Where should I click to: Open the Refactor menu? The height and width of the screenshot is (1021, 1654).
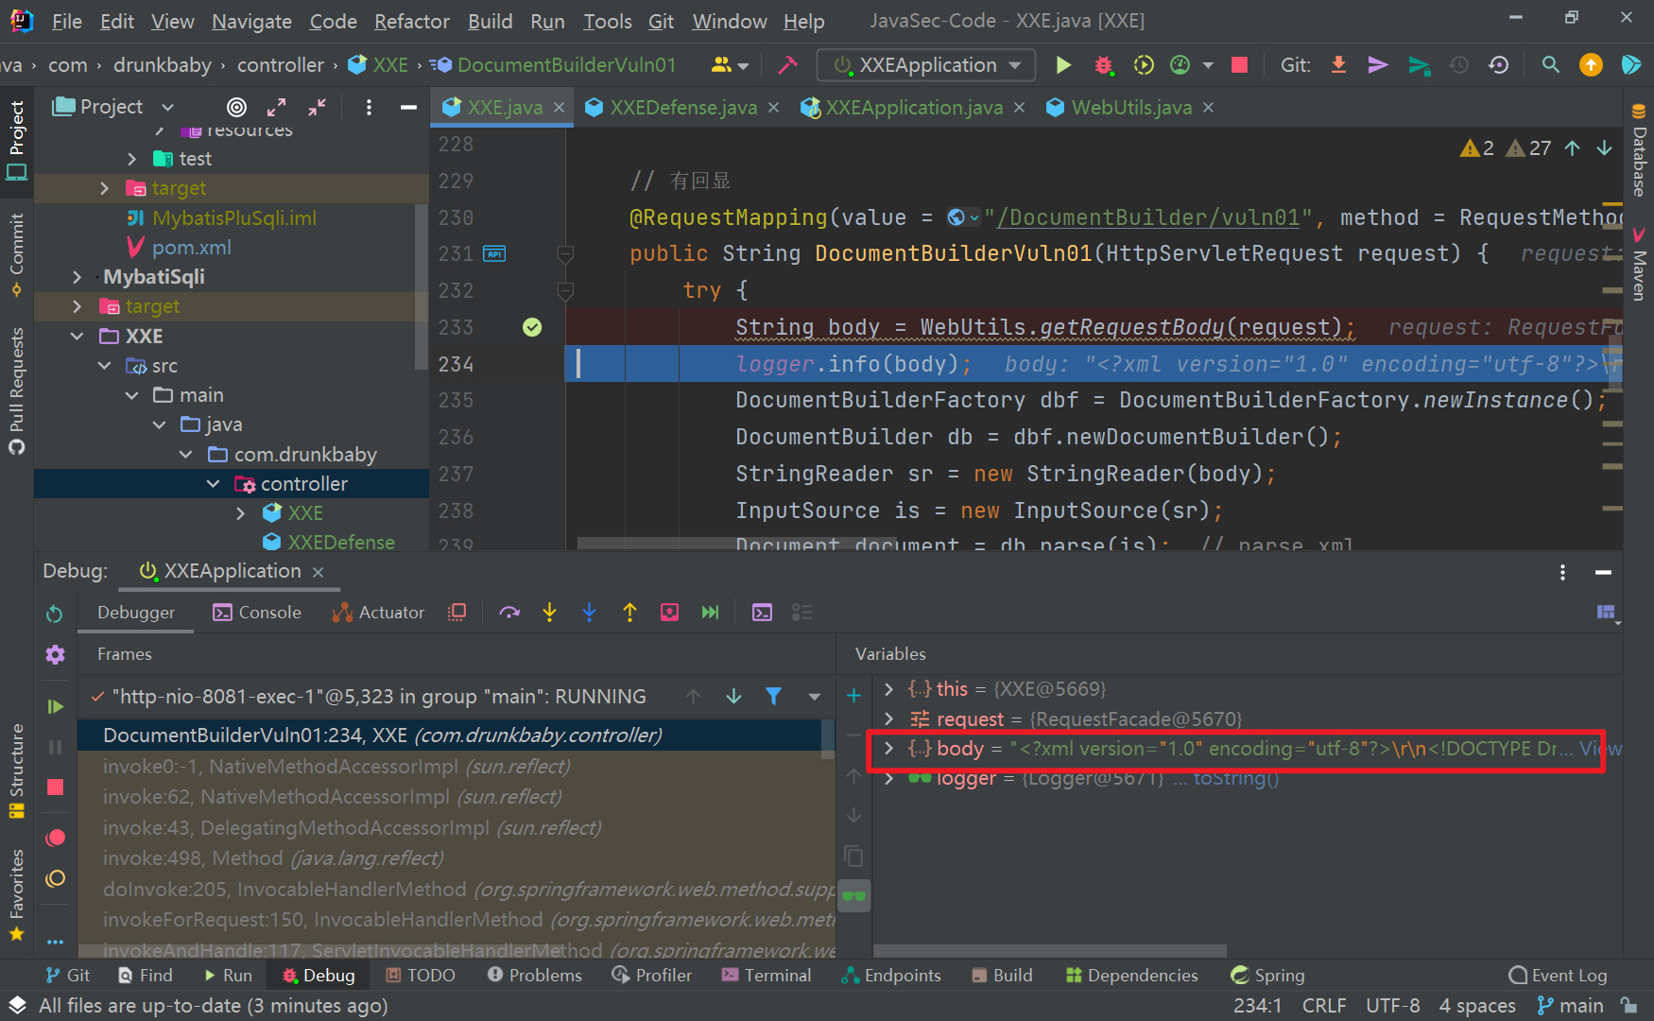[411, 21]
